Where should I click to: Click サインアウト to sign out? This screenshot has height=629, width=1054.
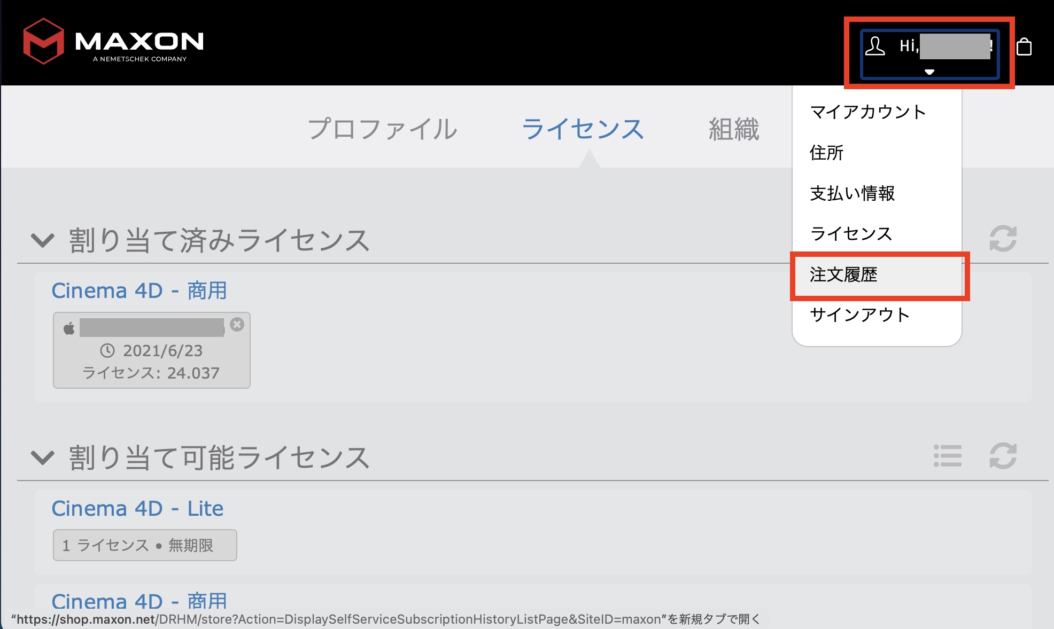pyautogui.click(x=859, y=315)
